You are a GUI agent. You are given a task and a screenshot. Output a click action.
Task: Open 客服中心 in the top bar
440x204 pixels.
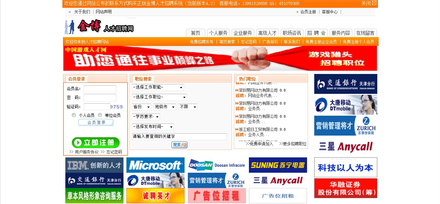tap(330, 12)
